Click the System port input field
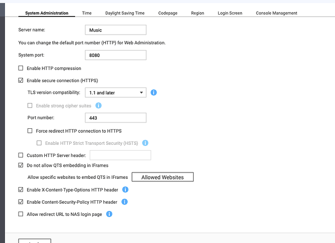Image resolution: width=335 pixels, height=243 pixels. pyautogui.click(x=115, y=55)
